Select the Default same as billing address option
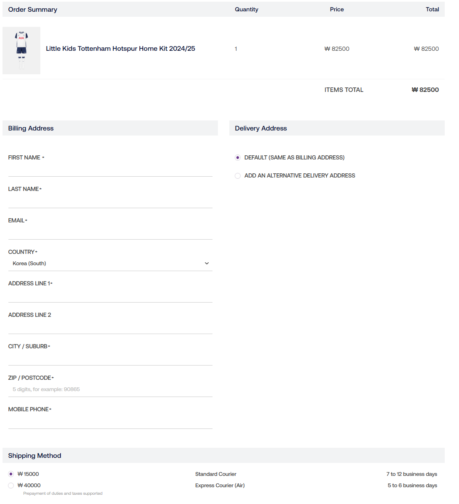The height and width of the screenshot is (504, 459). click(x=238, y=158)
